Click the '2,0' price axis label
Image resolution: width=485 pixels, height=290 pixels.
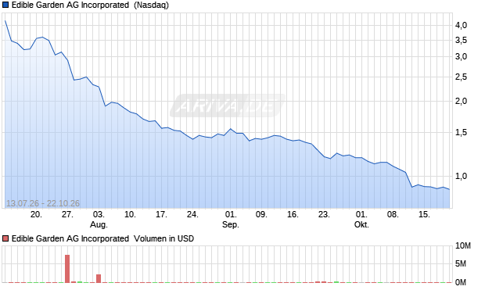tap(462, 101)
